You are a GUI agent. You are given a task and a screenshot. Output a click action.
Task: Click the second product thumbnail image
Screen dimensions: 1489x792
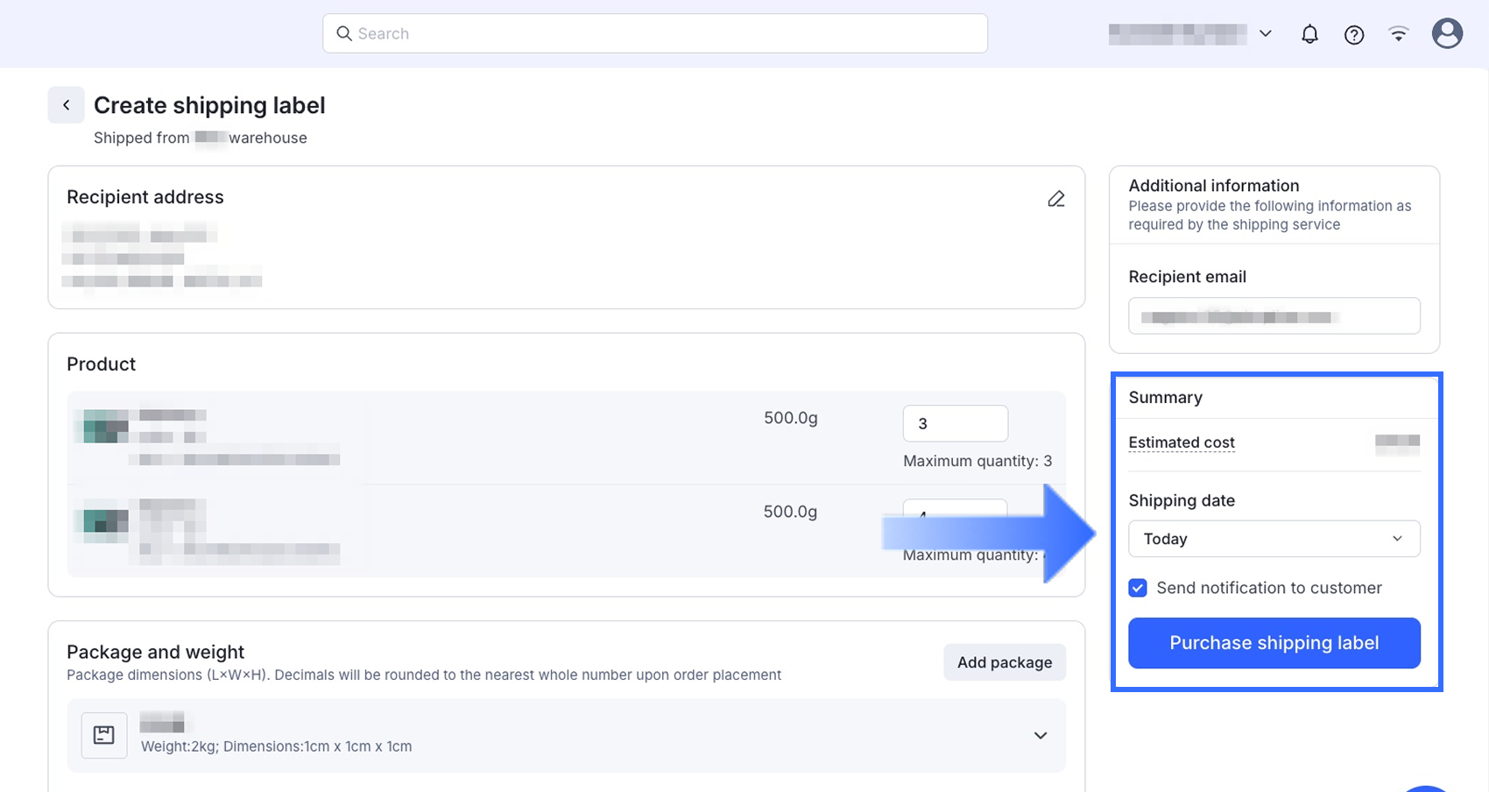(x=104, y=521)
